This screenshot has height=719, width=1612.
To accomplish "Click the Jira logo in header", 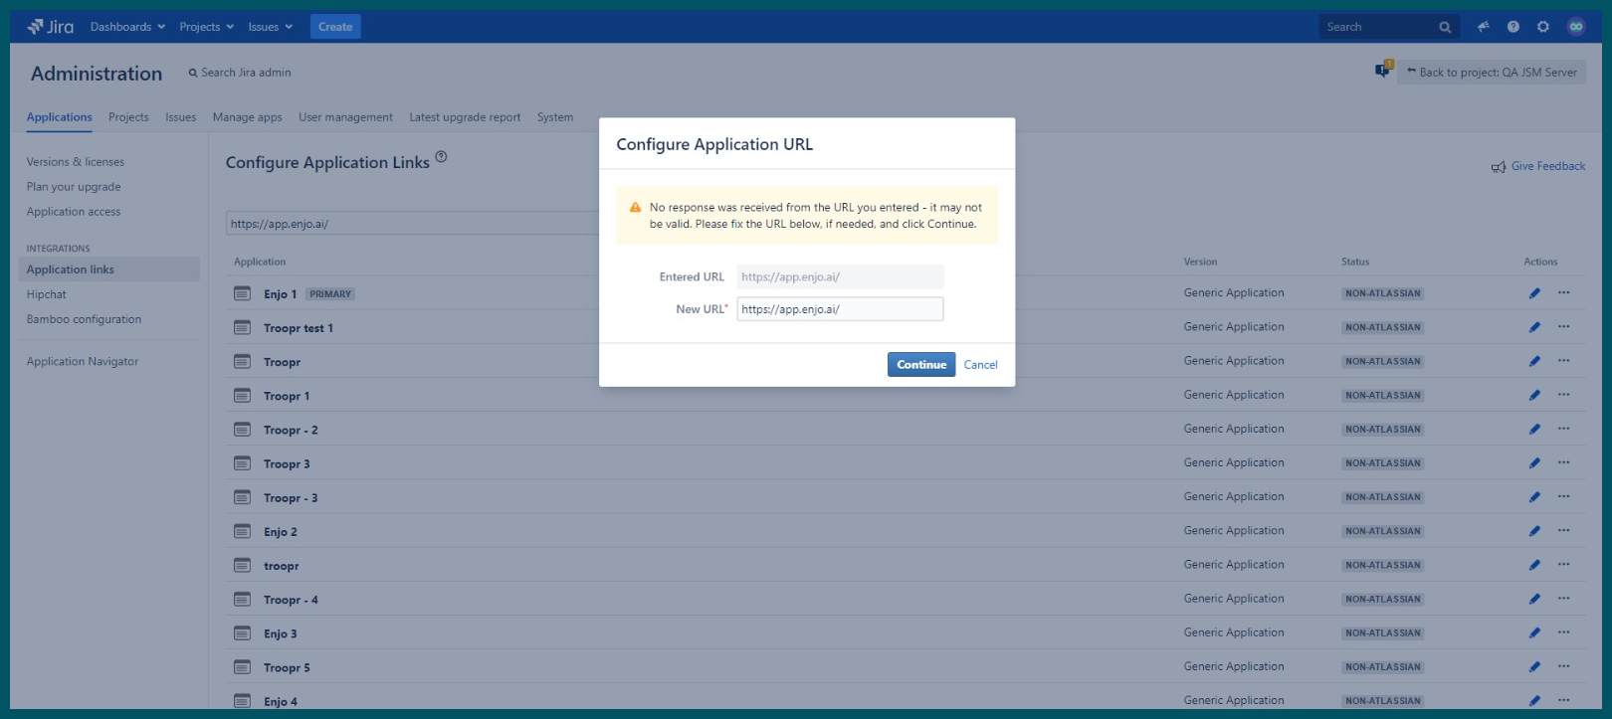I will click(x=51, y=27).
